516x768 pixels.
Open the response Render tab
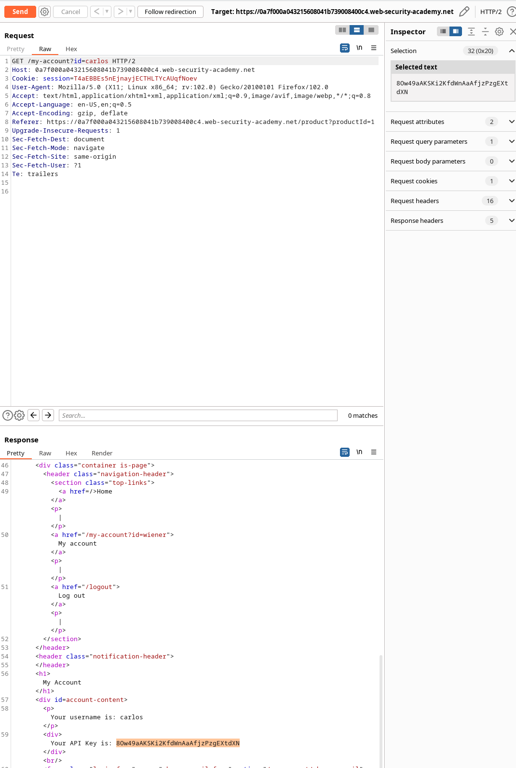(x=102, y=453)
